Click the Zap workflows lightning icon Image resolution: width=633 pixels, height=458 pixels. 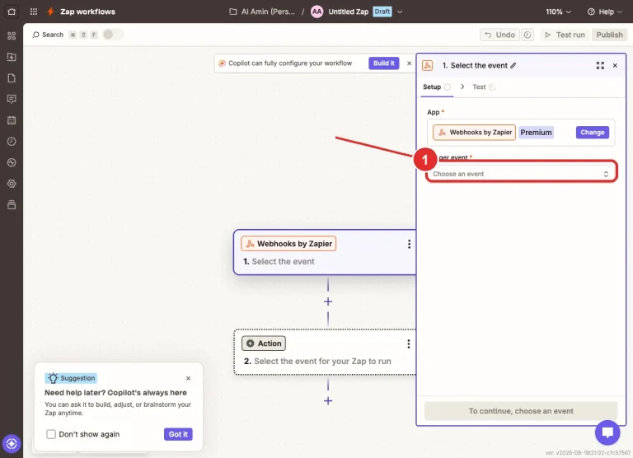click(50, 12)
